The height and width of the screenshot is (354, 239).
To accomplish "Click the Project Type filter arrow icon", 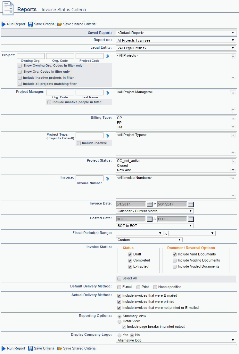I will point(108,136).
